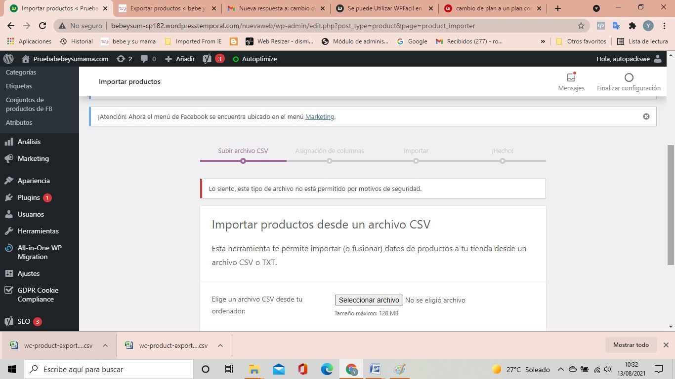Open Atributos in the sidebar
The image size is (675, 379).
(x=19, y=122)
